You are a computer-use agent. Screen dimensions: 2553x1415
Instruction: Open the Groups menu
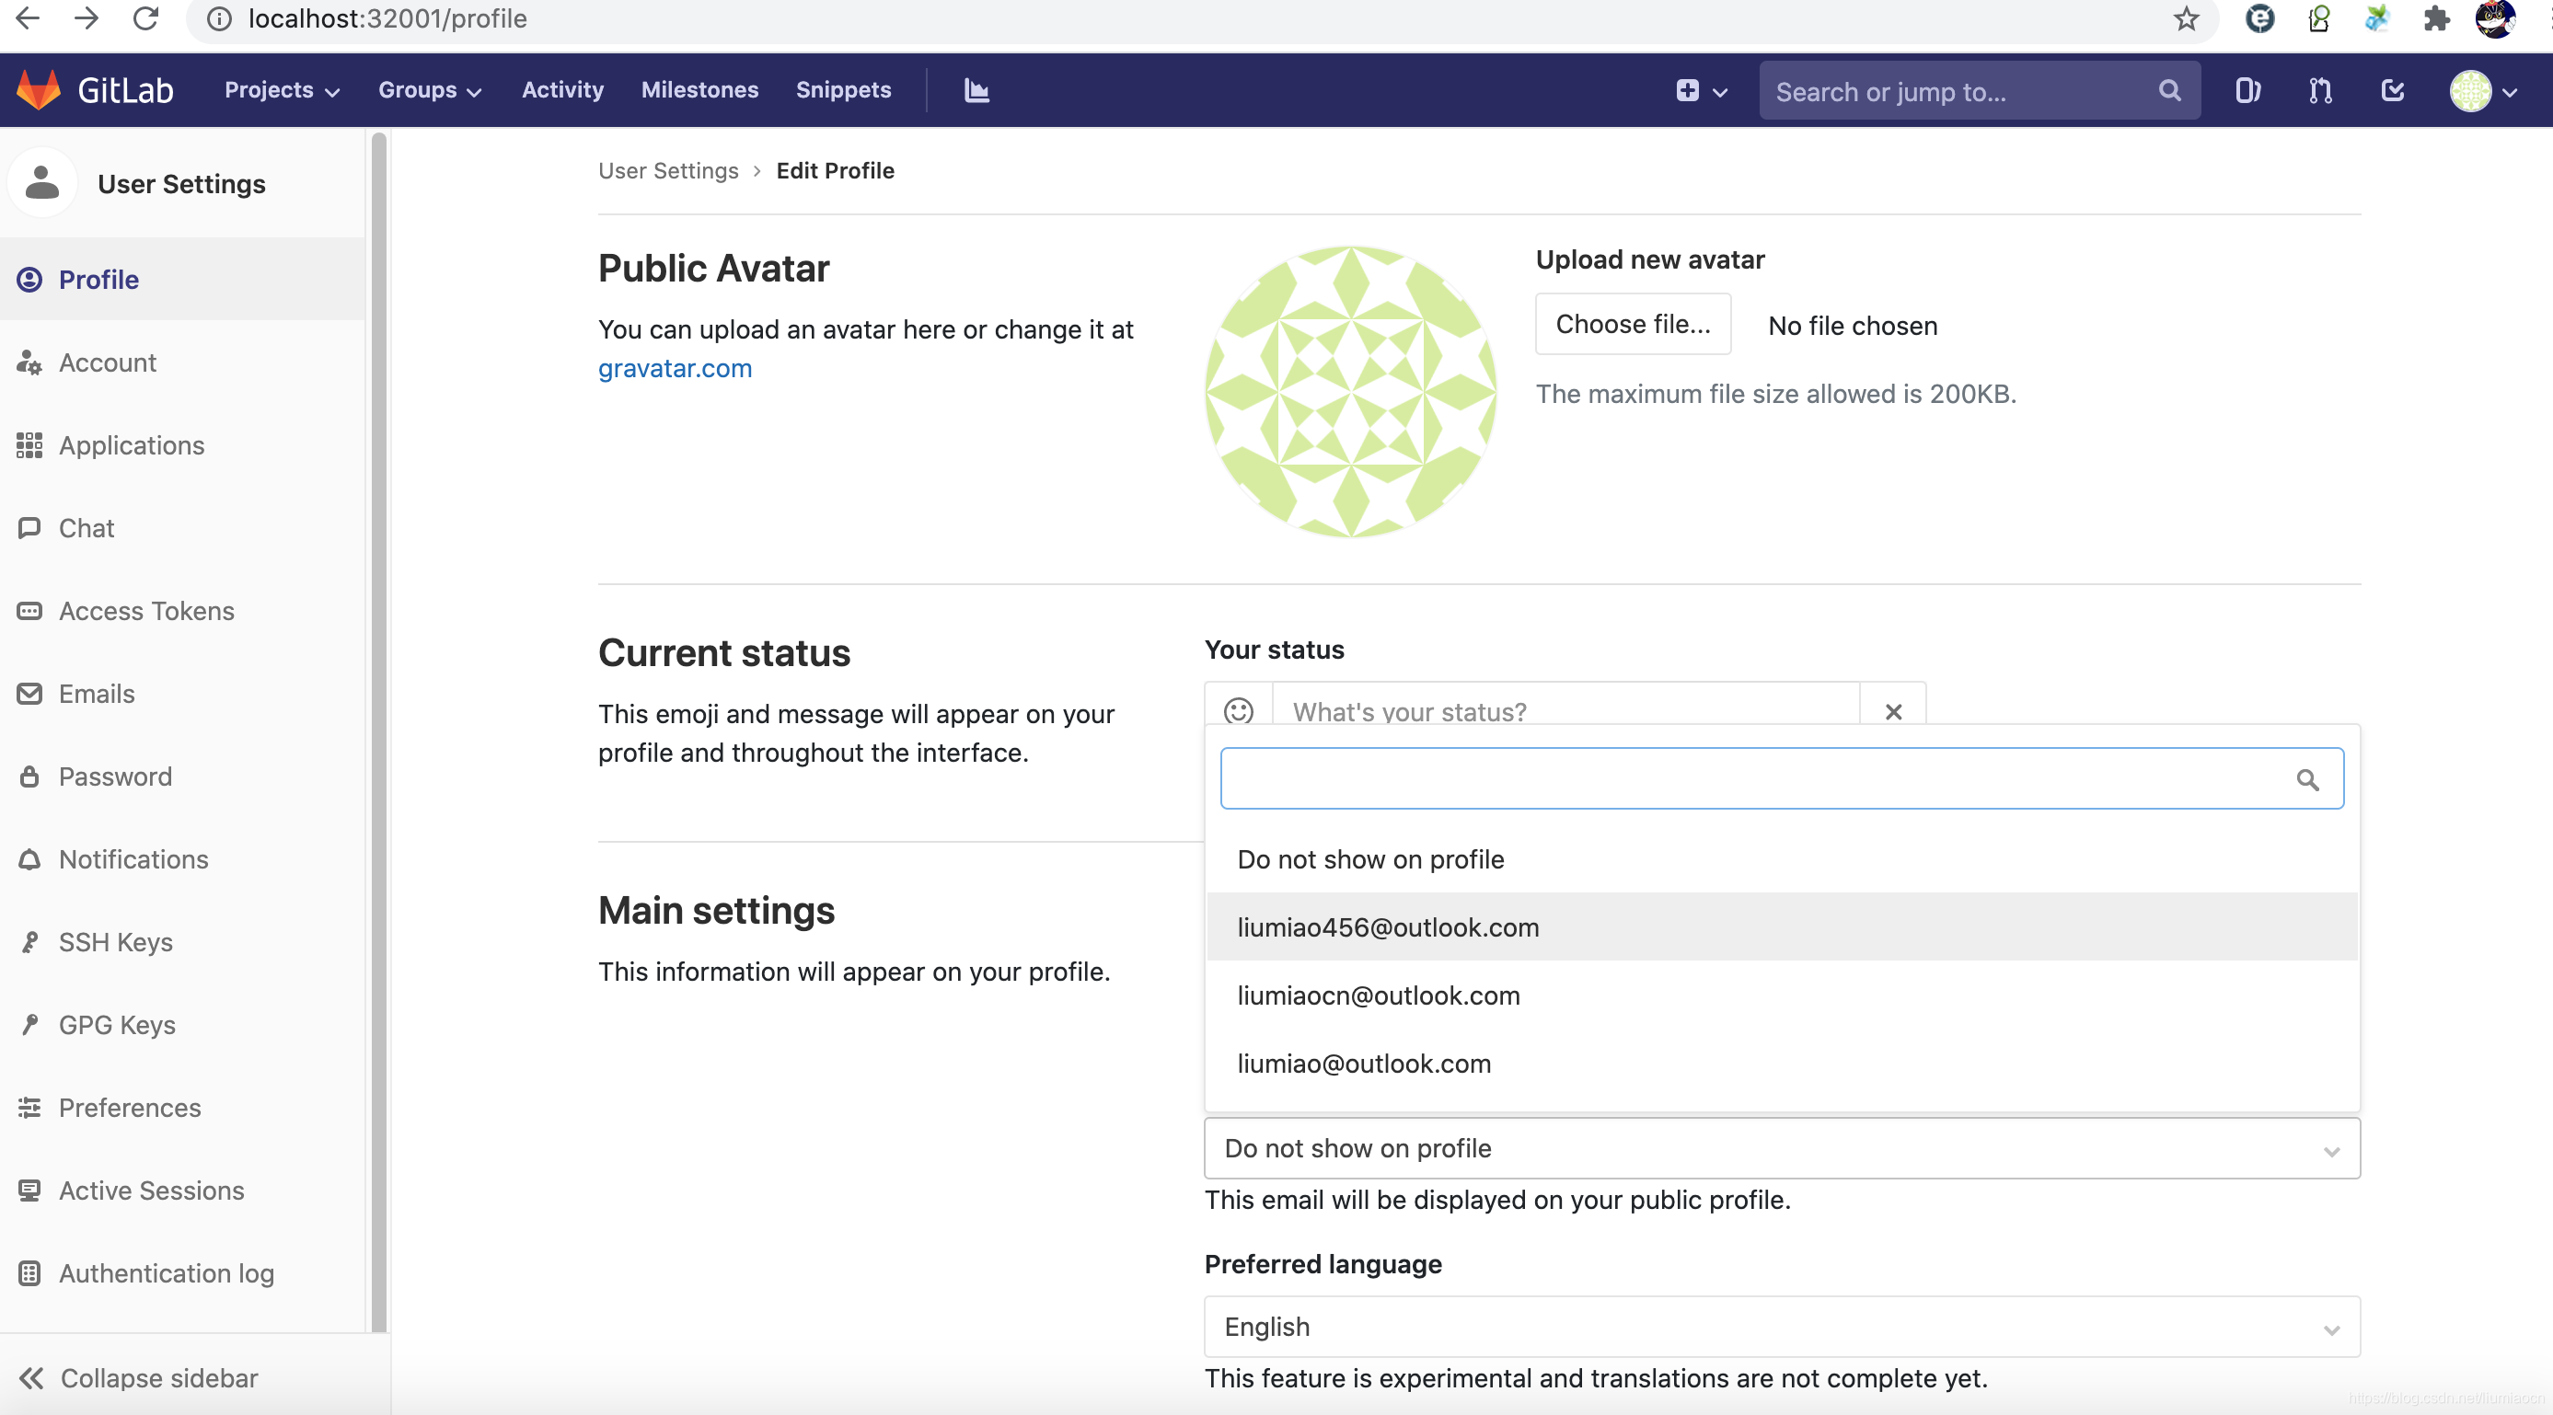pos(429,90)
